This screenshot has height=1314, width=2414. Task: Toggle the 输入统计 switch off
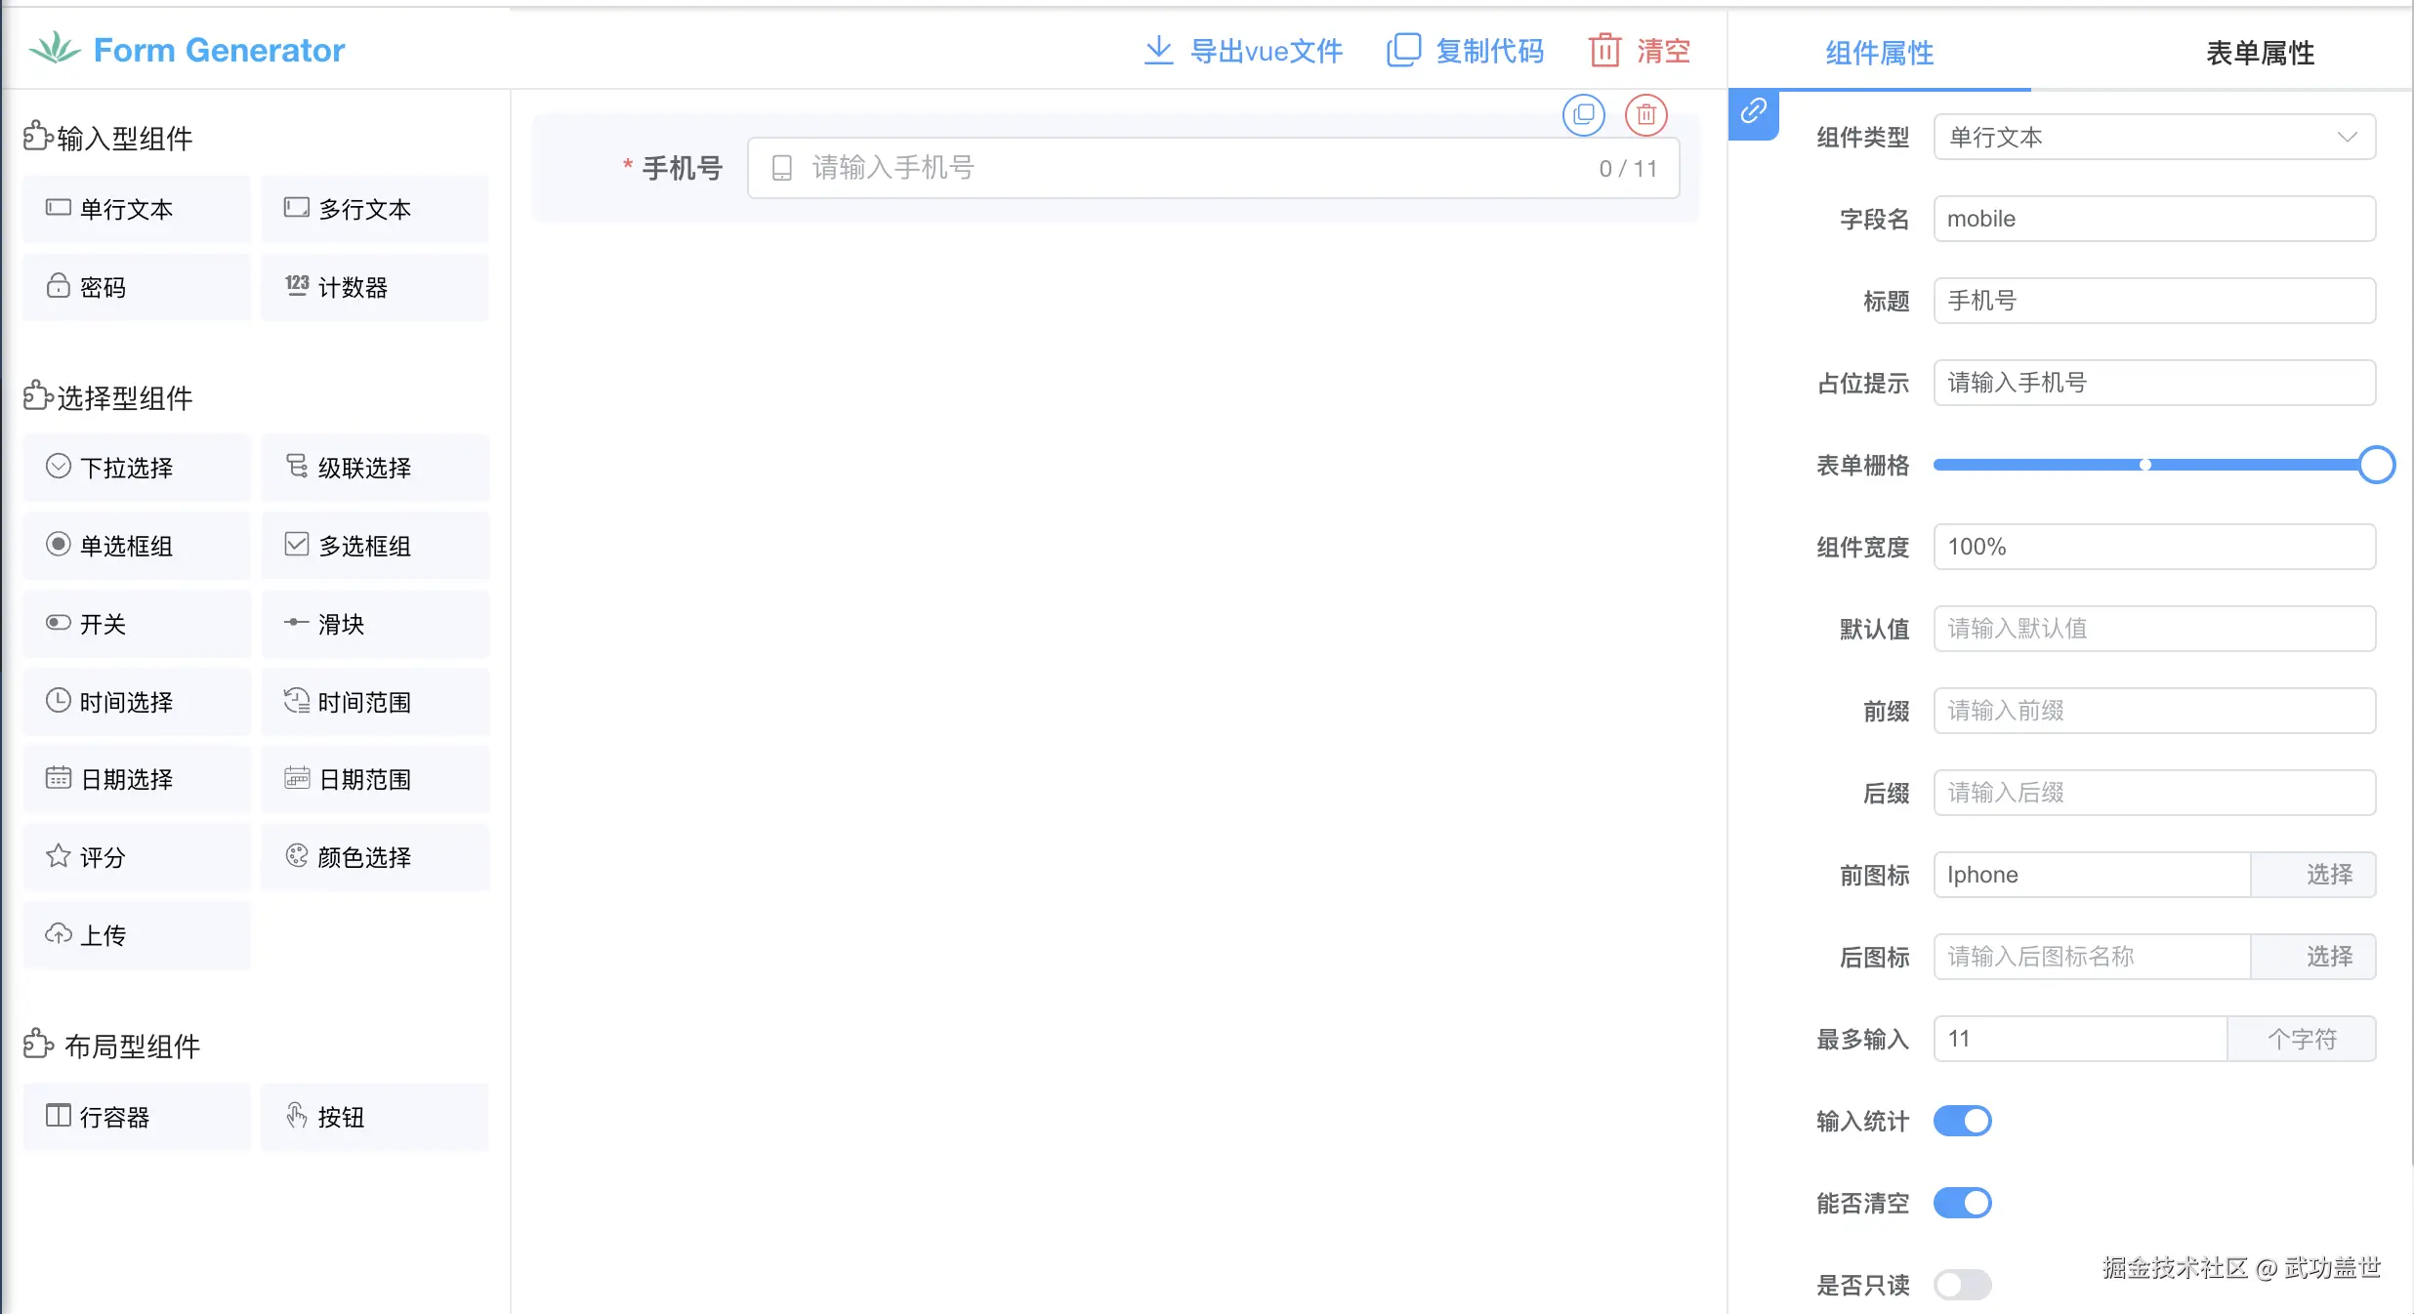coord(1962,1121)
